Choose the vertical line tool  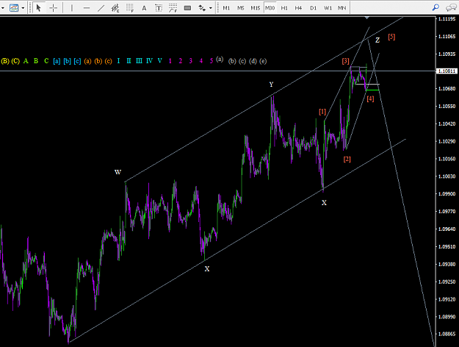pos(72,8)
